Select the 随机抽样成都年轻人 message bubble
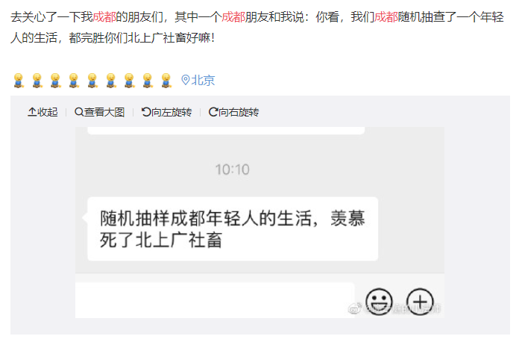Screen dimensions: 519x342 pos(233,229)
